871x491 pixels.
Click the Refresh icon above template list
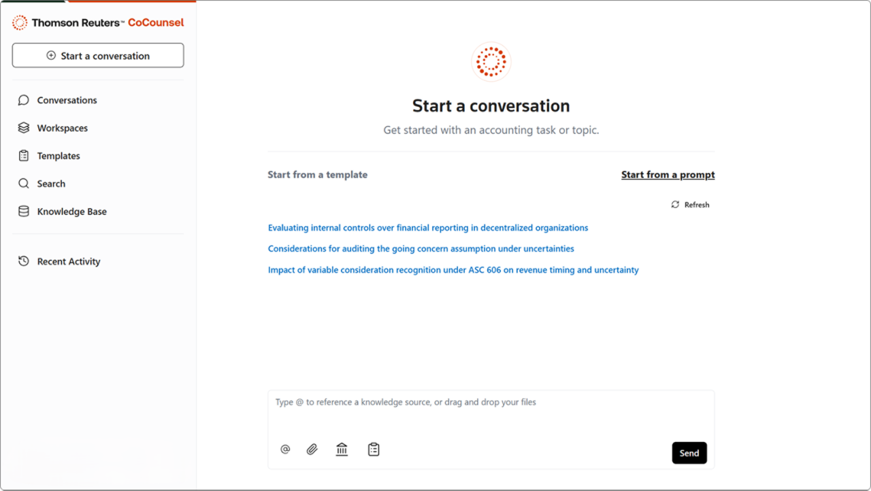pos(675,205)
